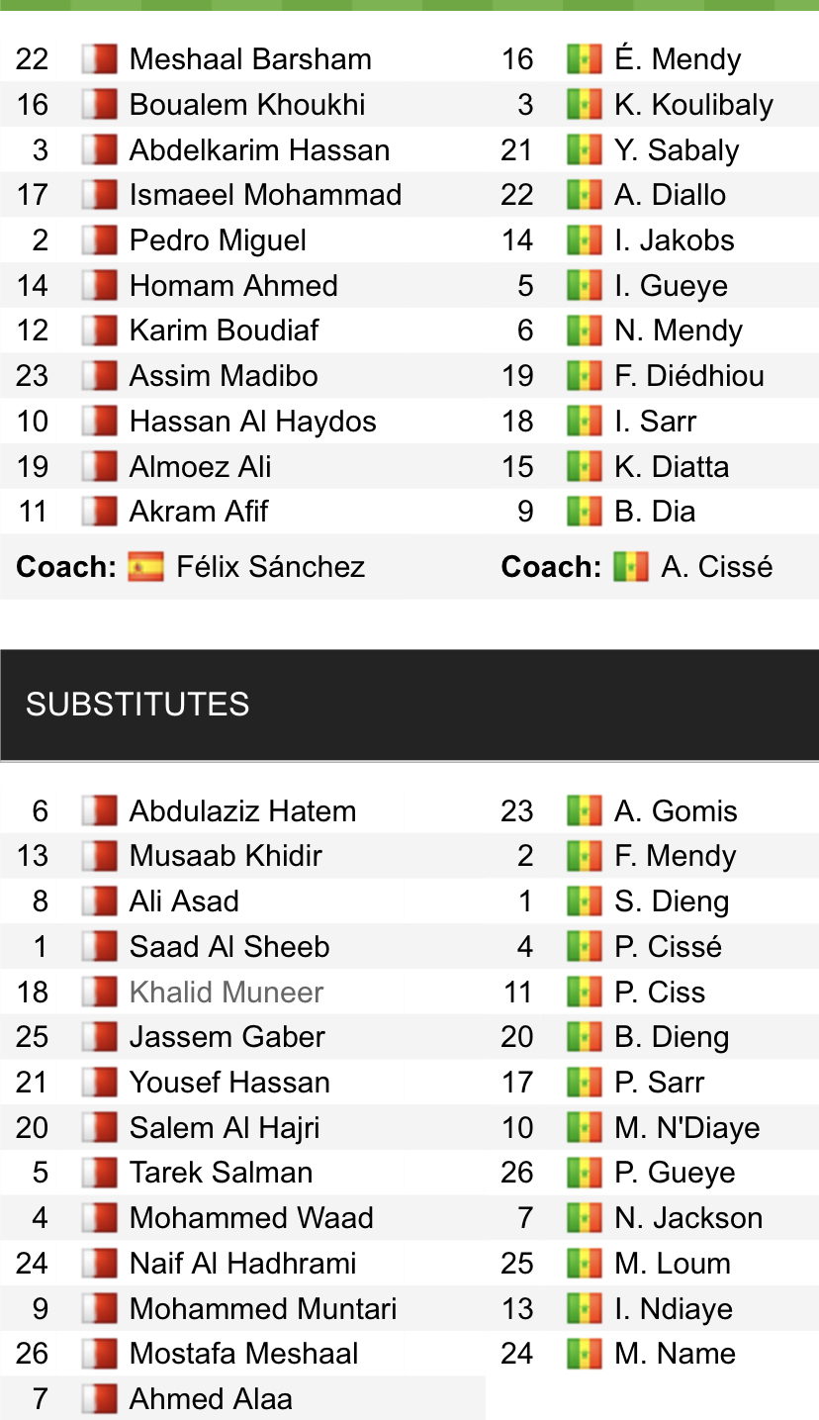Select substitute Mohammed Muntari
The height and width of the screenshot is (1420, 819).
coord(263,1309)
